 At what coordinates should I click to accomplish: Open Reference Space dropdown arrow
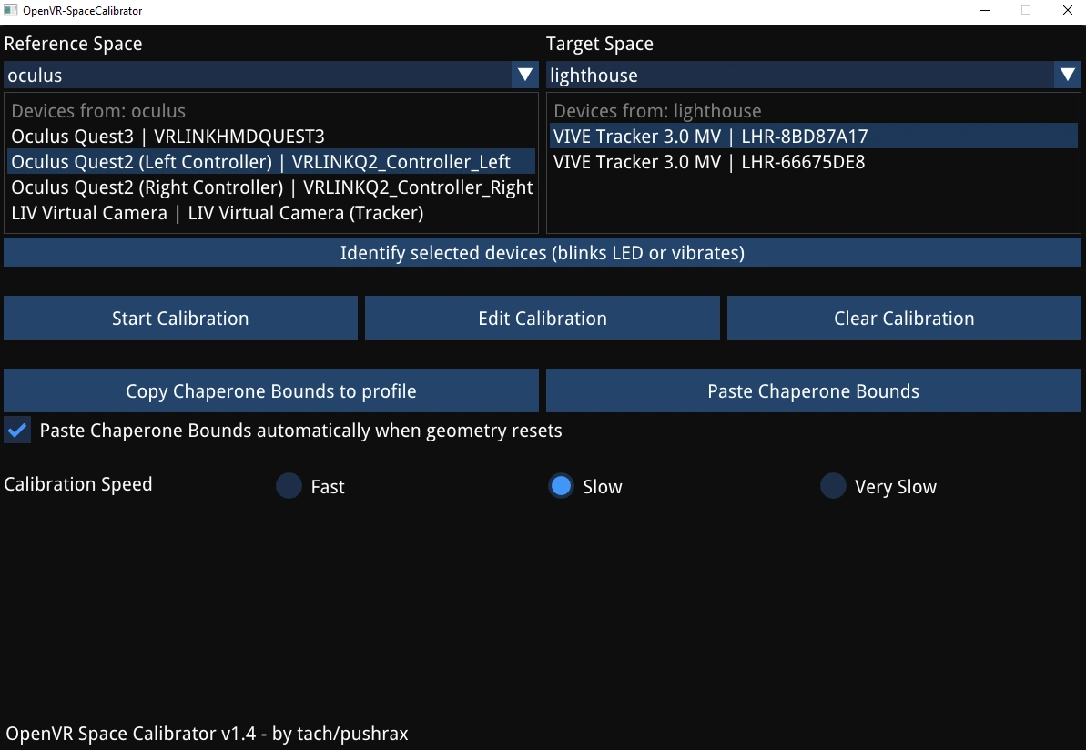[x=525, y=75]
